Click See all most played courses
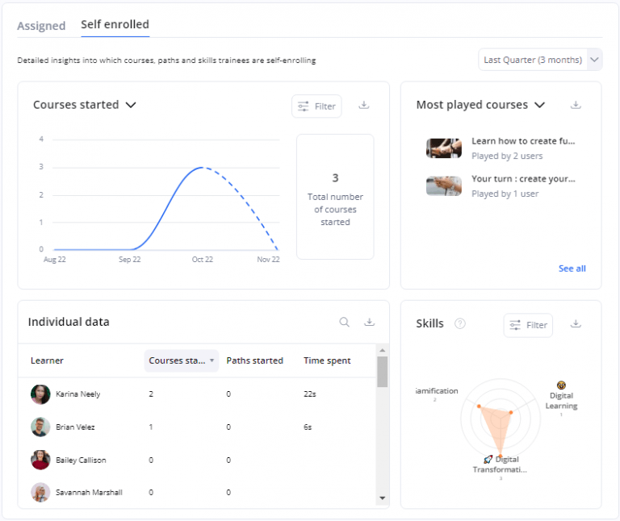The height and width of the screenshot is (521, 620). pyautogui.click(x=572, y=269)
